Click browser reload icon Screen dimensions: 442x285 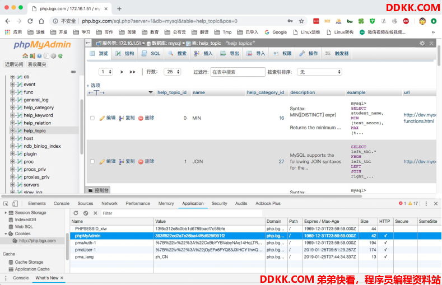coord(30,21)
